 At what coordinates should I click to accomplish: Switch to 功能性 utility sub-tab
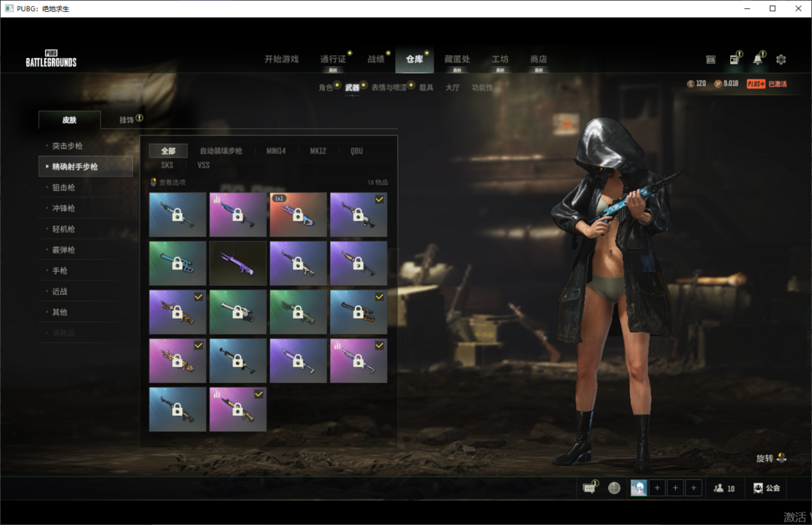[x=482, y=87]
